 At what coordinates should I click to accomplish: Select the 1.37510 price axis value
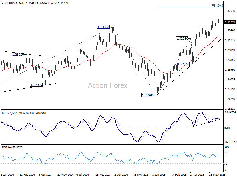[x=230, y=11]
